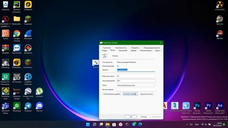Launch PyCharm Community from the desktop

tap(17, 7)
